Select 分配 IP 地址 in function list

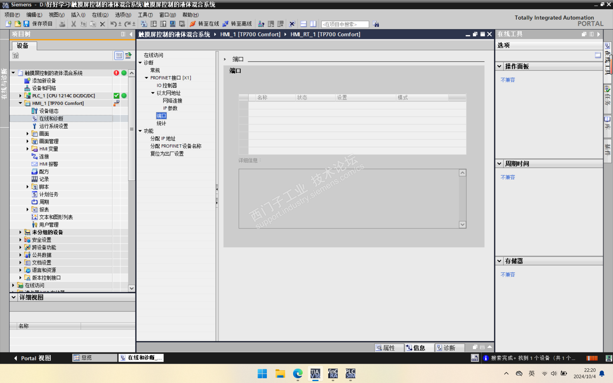(x=163, y=139)
